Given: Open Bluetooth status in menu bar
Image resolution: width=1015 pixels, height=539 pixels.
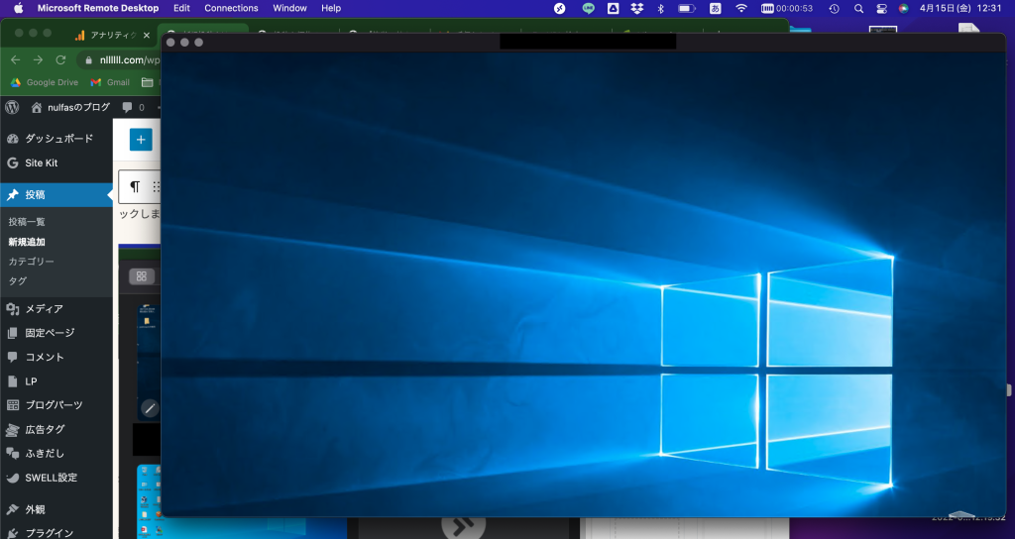Looking at the screenshot, I should point(661,8).
